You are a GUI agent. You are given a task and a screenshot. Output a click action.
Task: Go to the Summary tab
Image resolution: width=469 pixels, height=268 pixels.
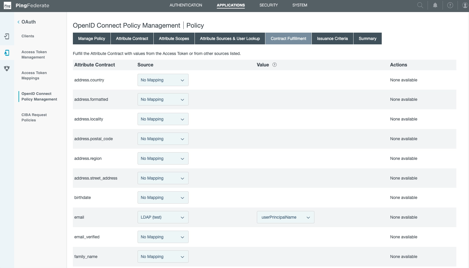367,38
